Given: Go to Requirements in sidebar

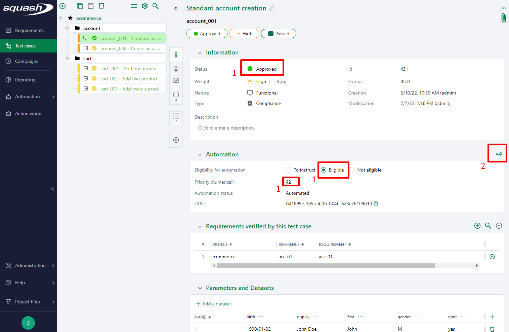Looking at the screenshot, I should [x=29, y=30].
